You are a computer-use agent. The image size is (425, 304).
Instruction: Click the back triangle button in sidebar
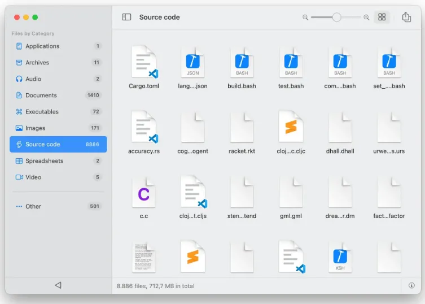pos(58,285)
